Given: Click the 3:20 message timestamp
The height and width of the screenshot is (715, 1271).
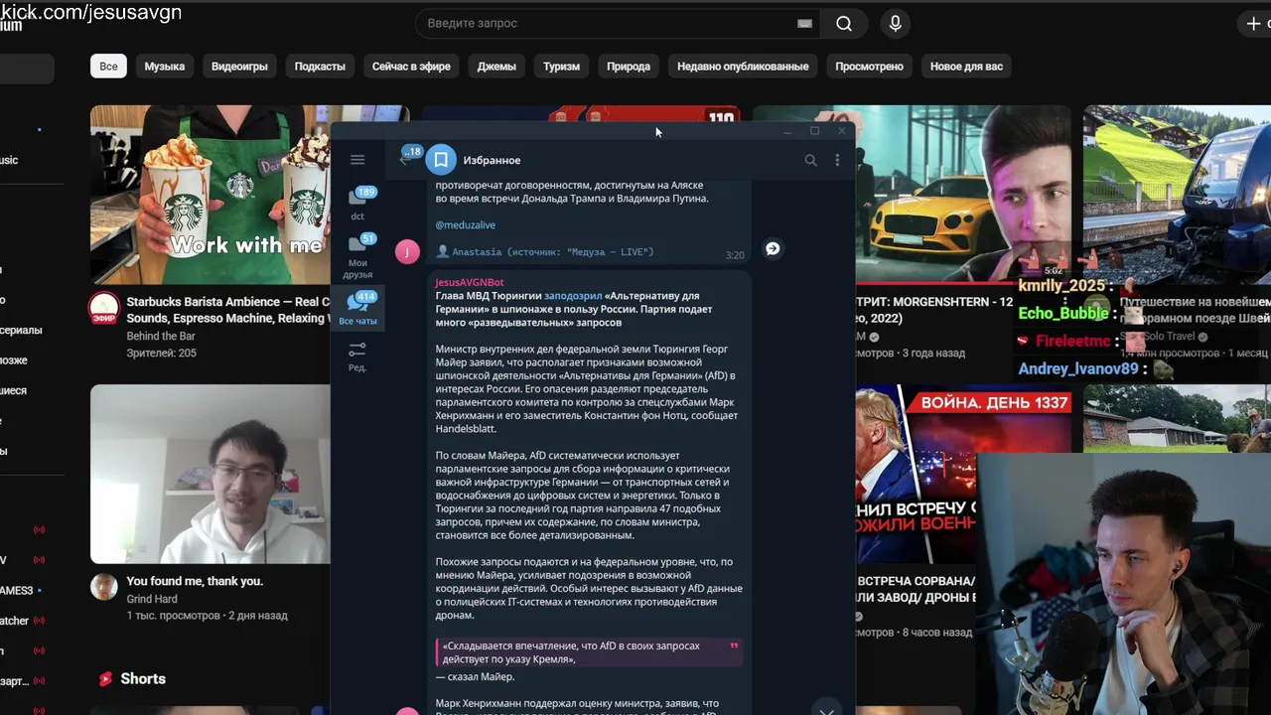Looking at the screenshot, I should (x=735, y=255).
